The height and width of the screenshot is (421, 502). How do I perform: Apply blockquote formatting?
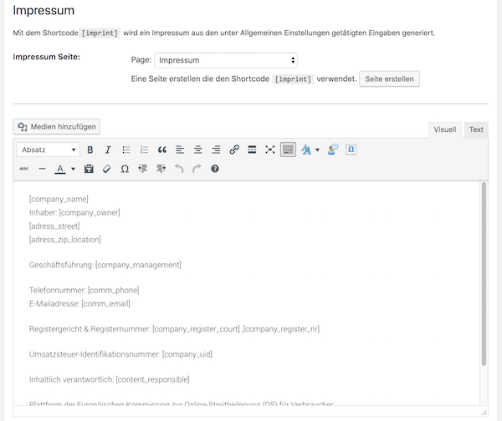tap(162, 150)
